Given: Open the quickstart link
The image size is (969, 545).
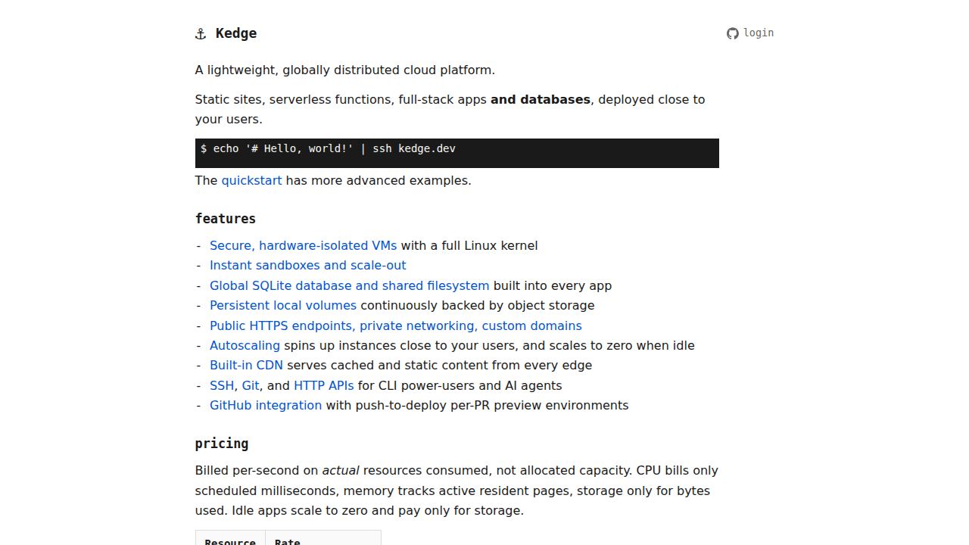Looking at the screenshot, I should [251, 180].
